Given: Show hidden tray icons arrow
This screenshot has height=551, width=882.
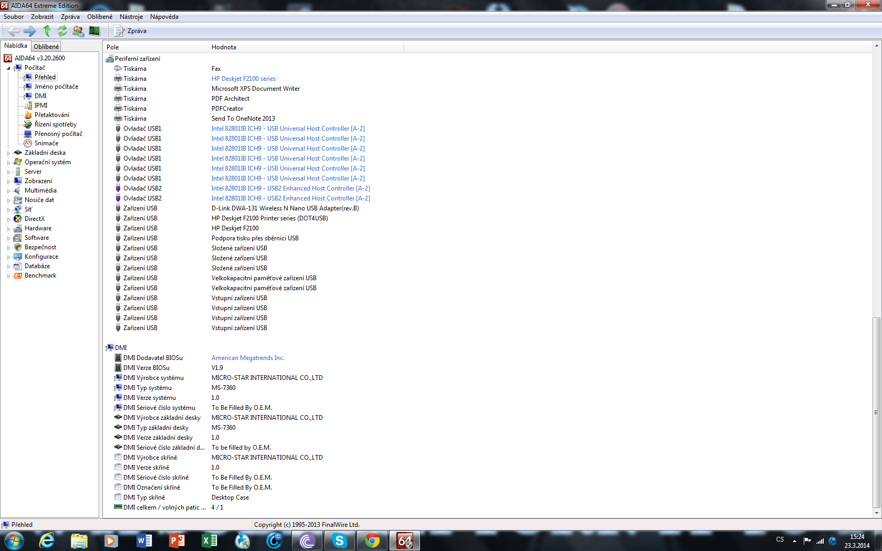Looking at the screenshot, I should pos(794,541).
